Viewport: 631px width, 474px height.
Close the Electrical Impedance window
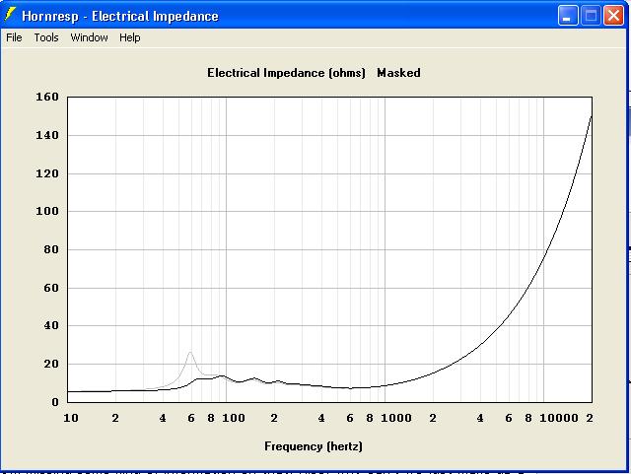613,16
